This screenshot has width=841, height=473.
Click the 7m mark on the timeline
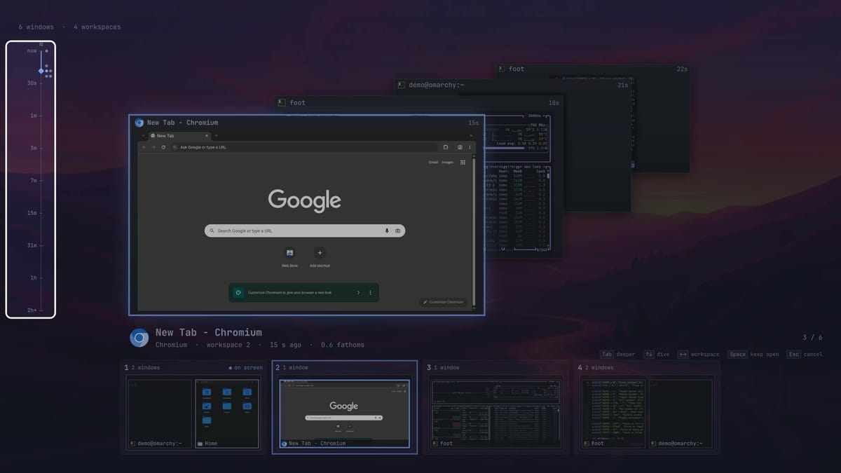pyautogui.click(x=34, y=180)
